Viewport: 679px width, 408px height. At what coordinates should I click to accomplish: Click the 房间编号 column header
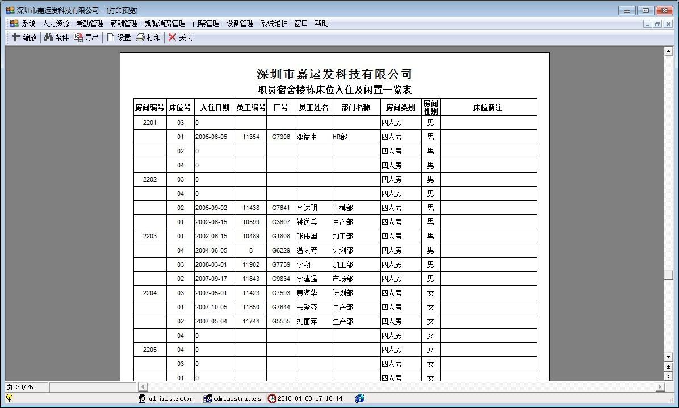pos(150,107)
